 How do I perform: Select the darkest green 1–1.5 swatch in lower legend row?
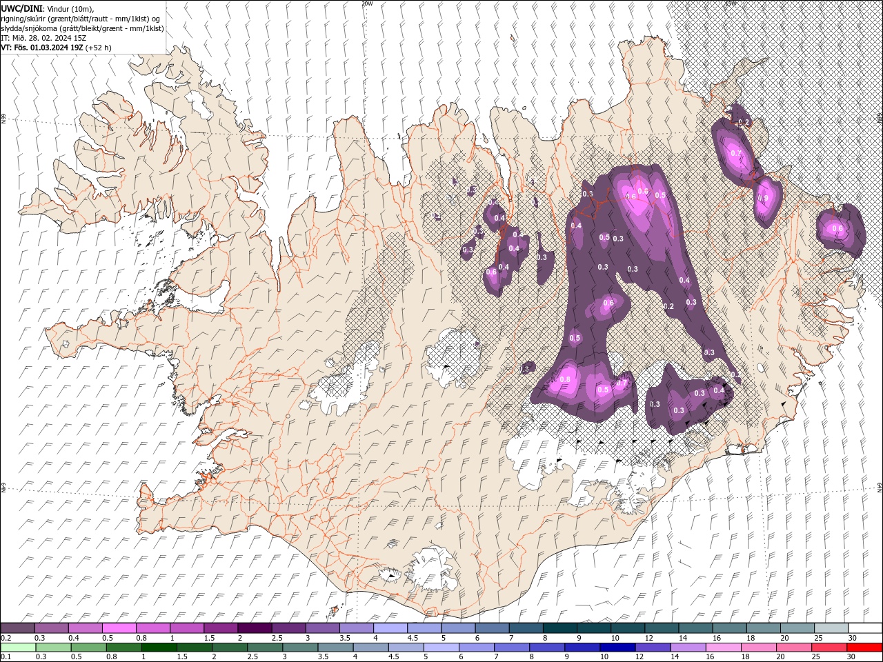pos(159,648)
